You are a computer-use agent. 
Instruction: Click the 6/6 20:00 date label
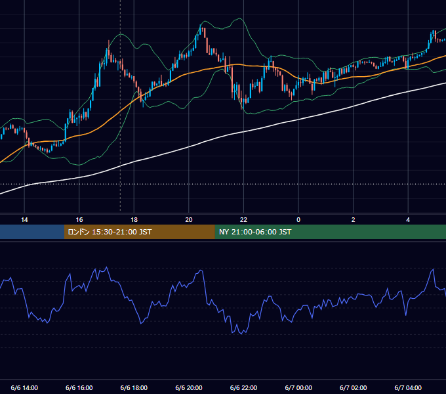[189, 387]
